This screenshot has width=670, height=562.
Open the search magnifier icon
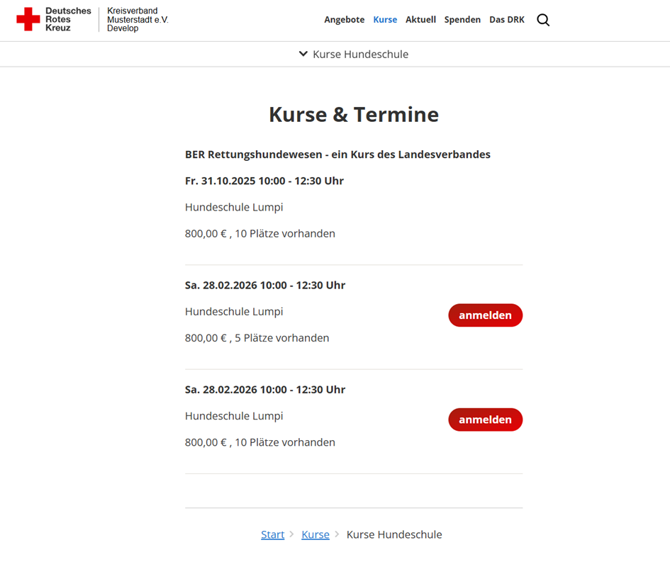(x=543, y=20)
